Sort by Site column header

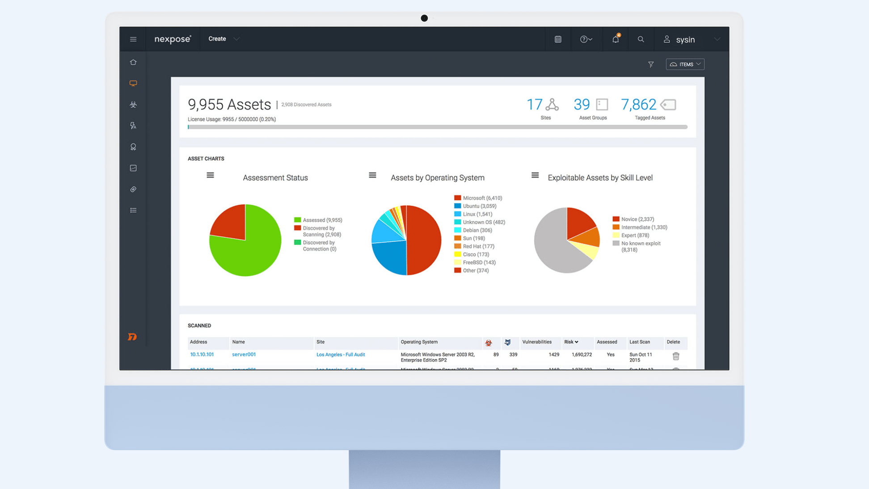(321, 342)
